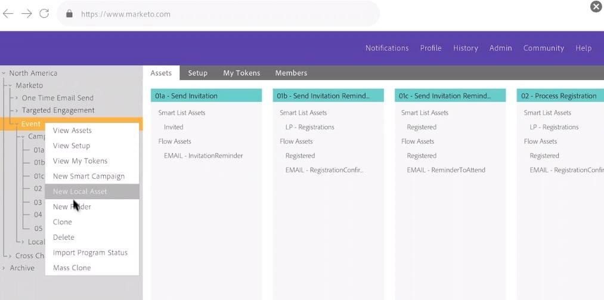Go to the Admin link
The width and height of the screenshot is (604, 300).
[x=500, y=48]
